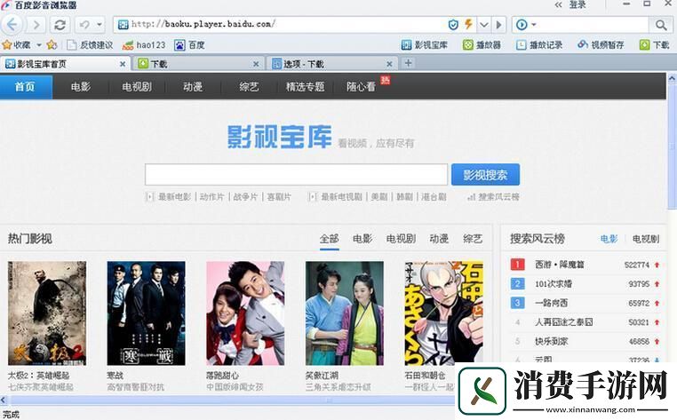Viewport: 677px width, 420px height.
Task: Click the go arrow beside address bar
Action: coord(499,25)
